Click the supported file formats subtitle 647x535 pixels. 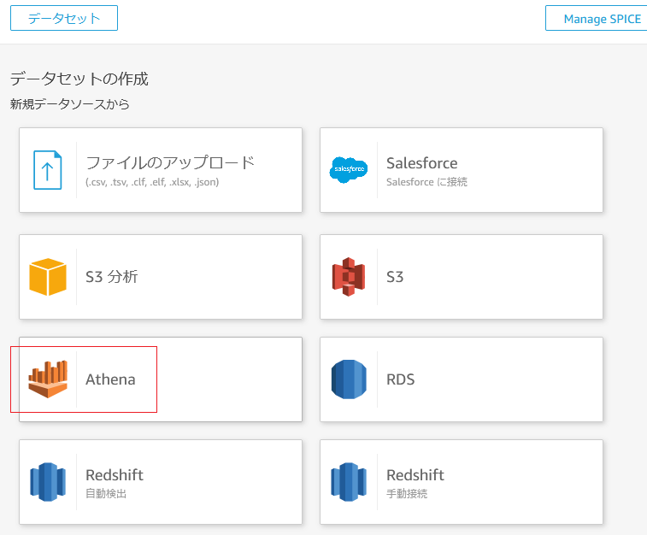tap(152, 182)
